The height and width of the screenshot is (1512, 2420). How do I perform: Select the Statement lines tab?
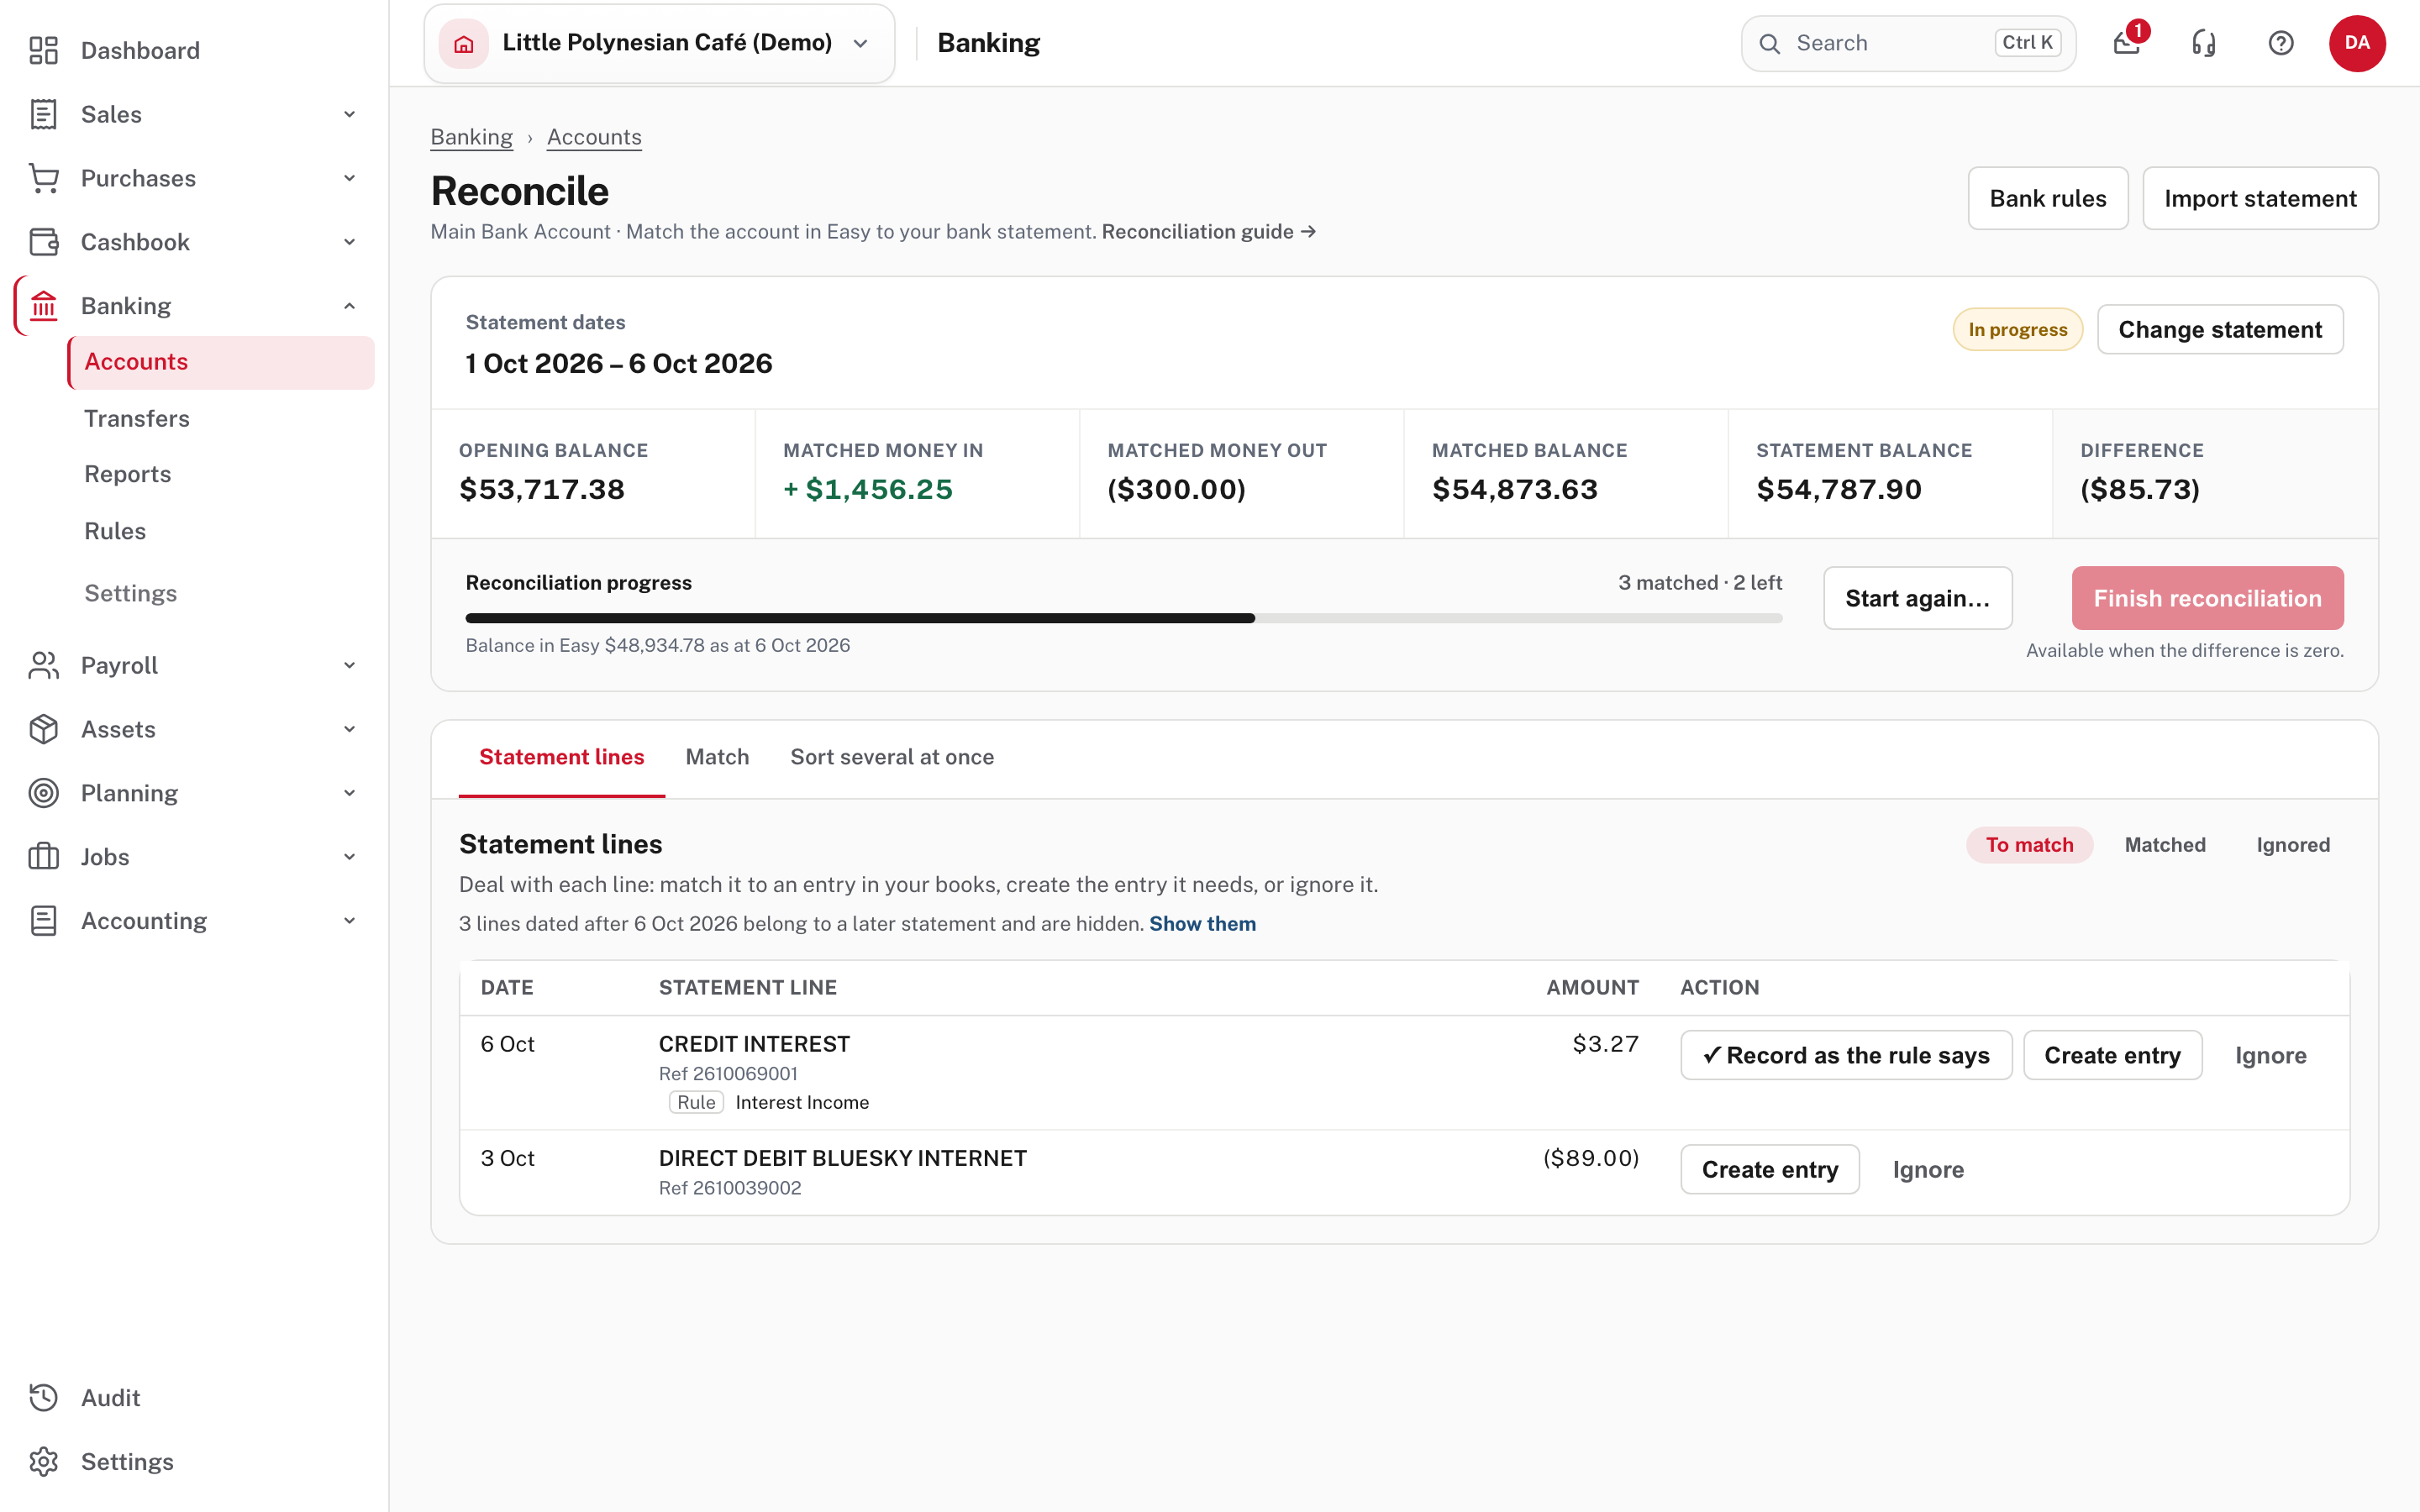(x=562, y=757)
